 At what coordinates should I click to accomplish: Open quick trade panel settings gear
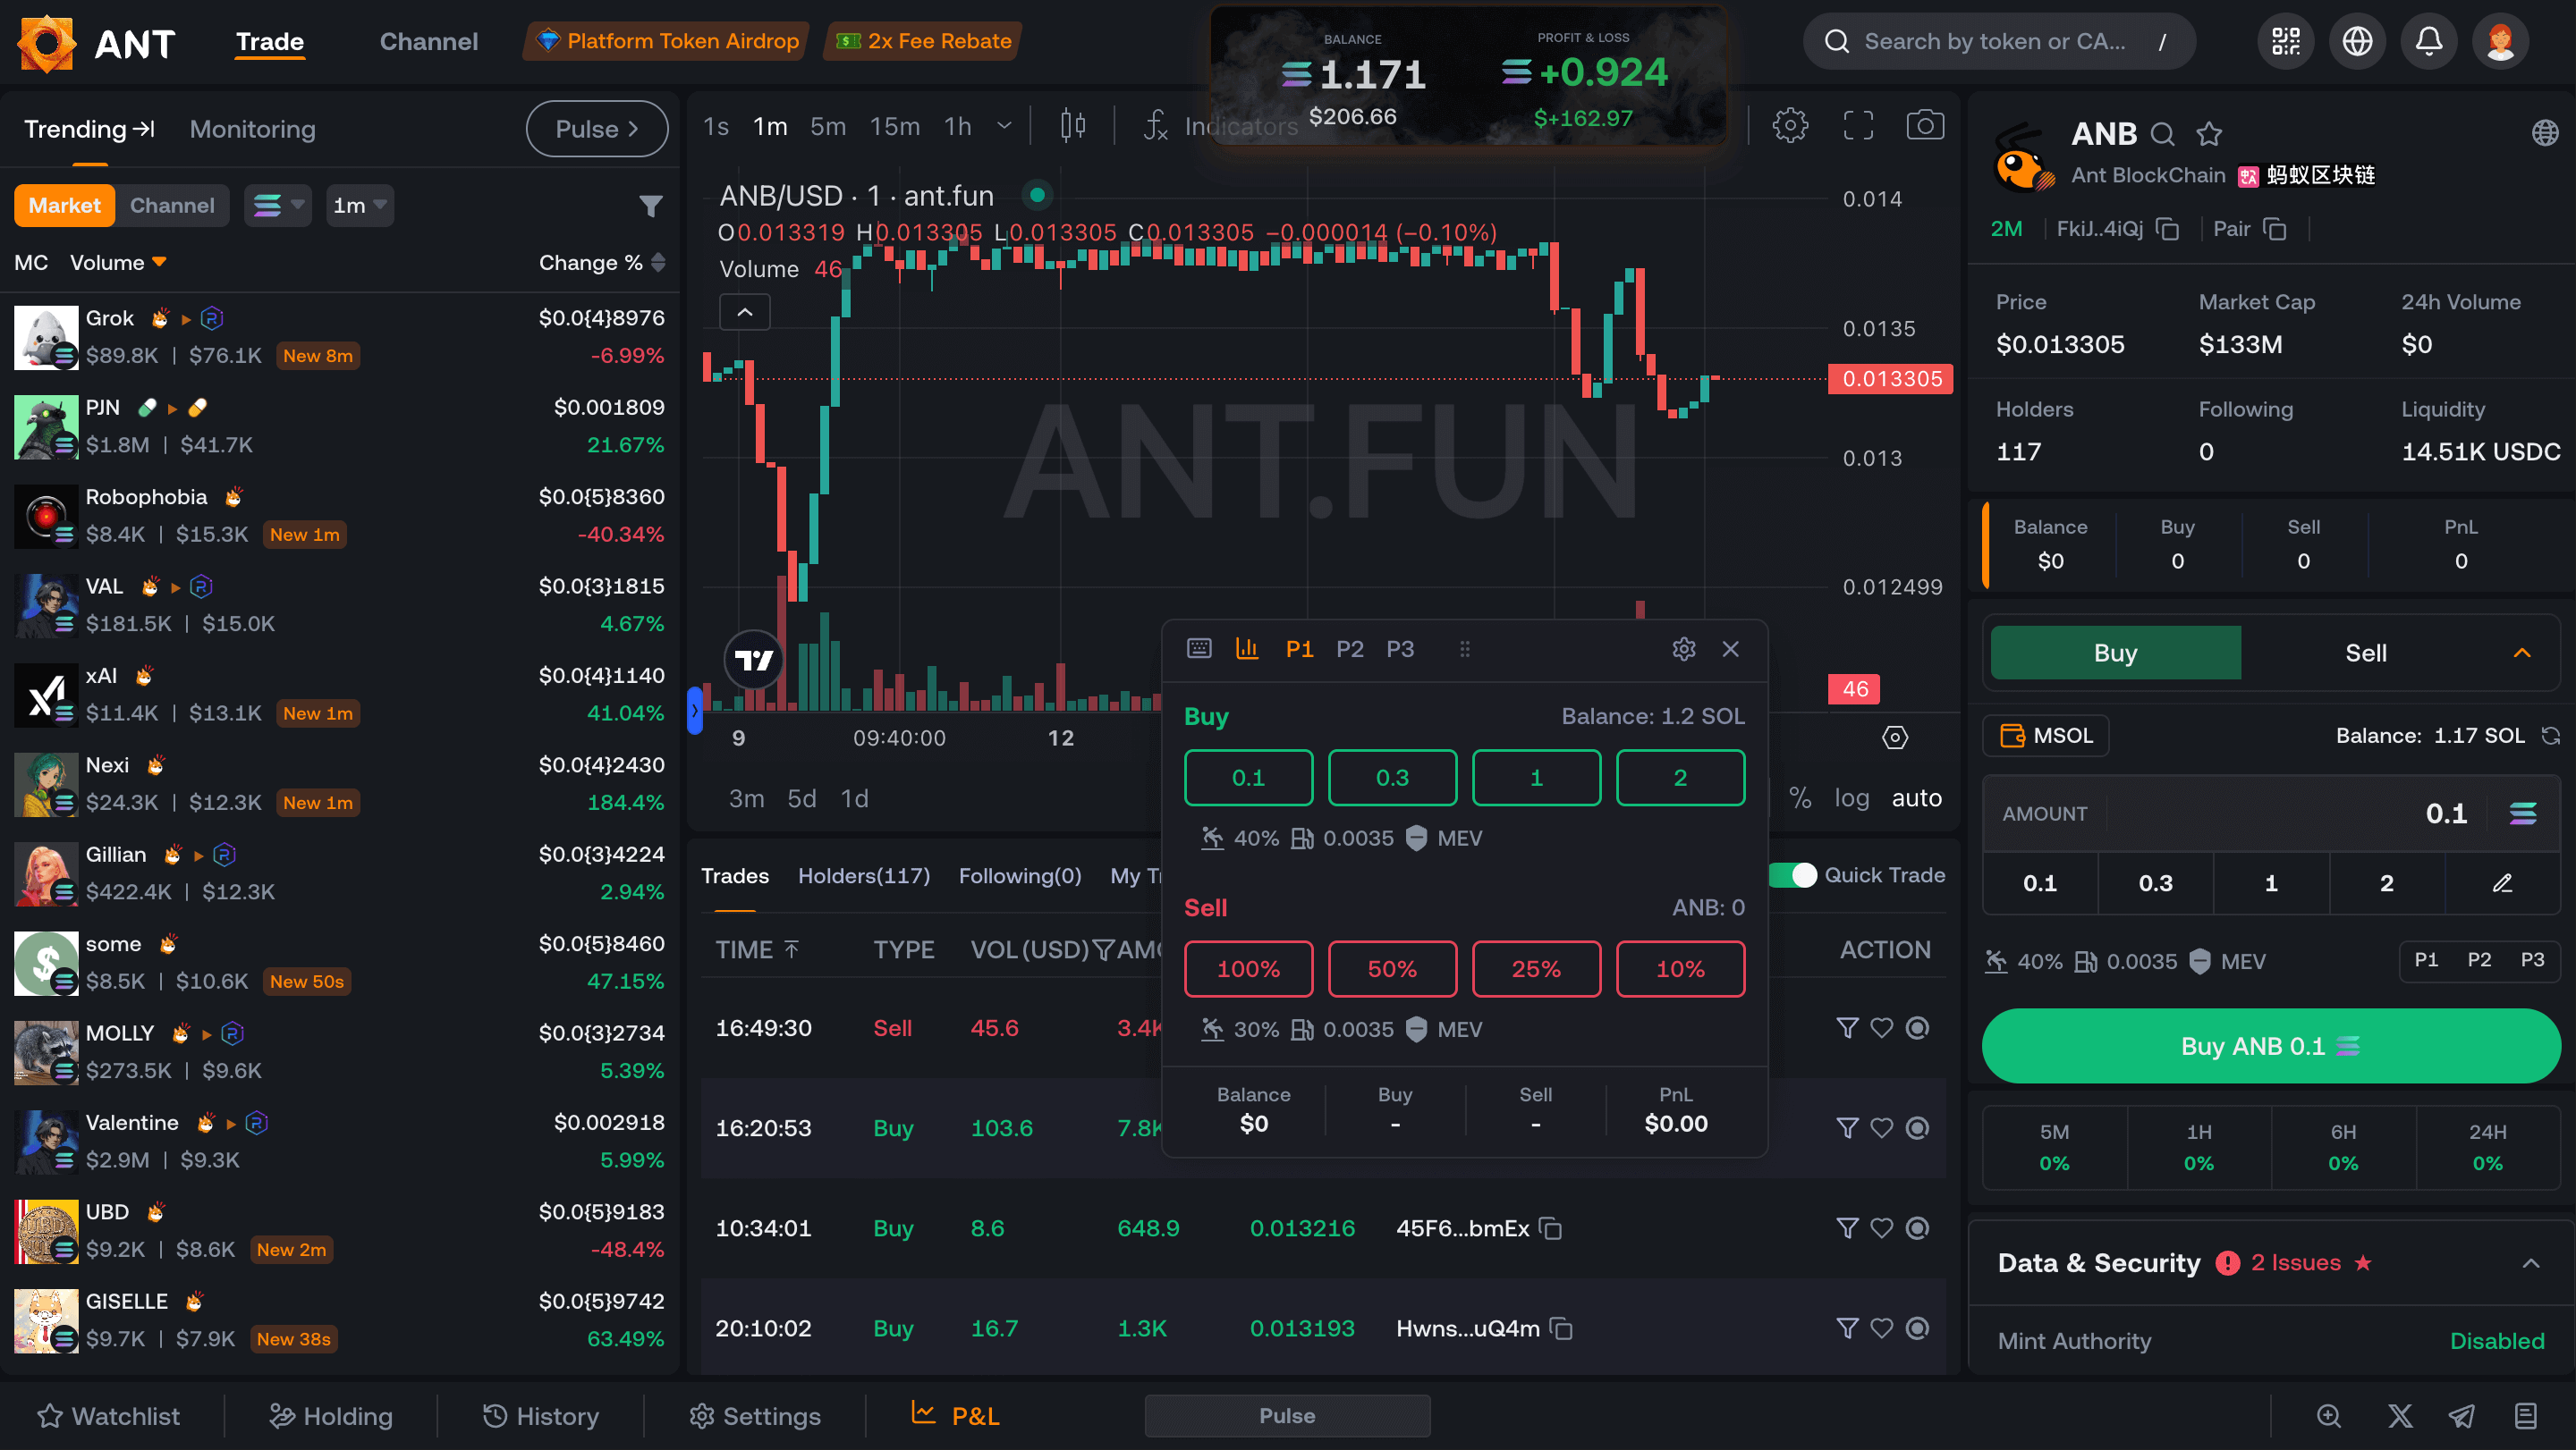pyautogui.click(x=1684, y=650)
